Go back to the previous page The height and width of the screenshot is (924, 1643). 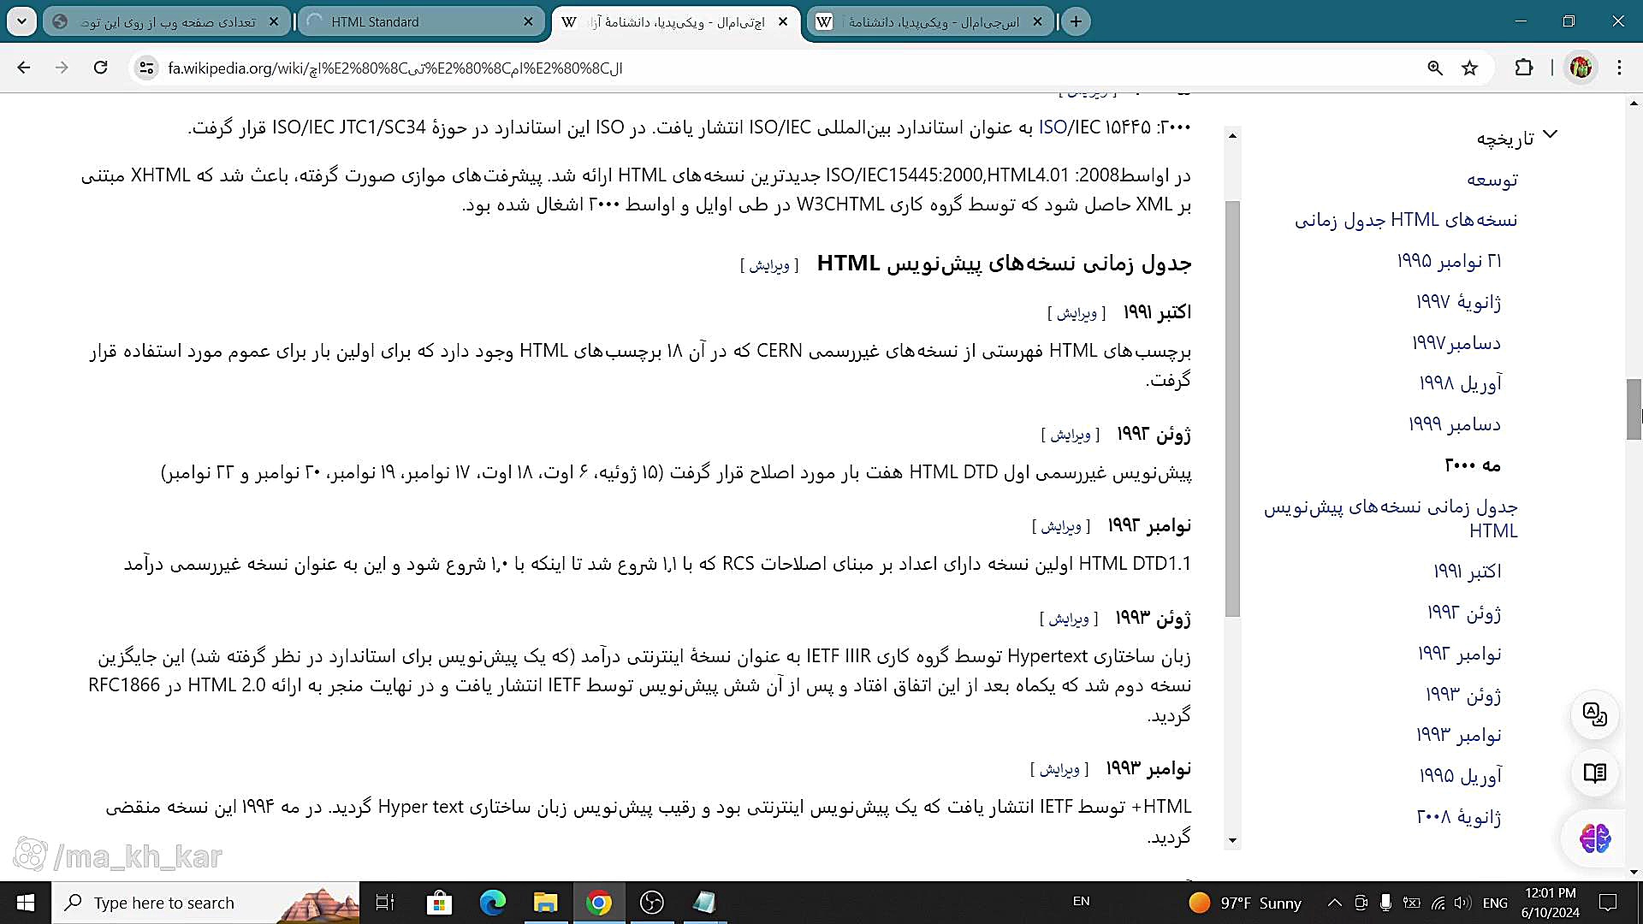point(24,68)
